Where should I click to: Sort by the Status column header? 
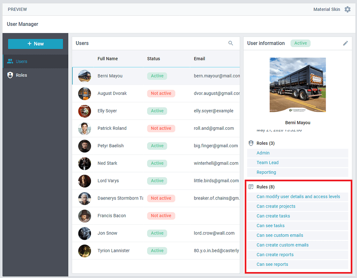153,59
